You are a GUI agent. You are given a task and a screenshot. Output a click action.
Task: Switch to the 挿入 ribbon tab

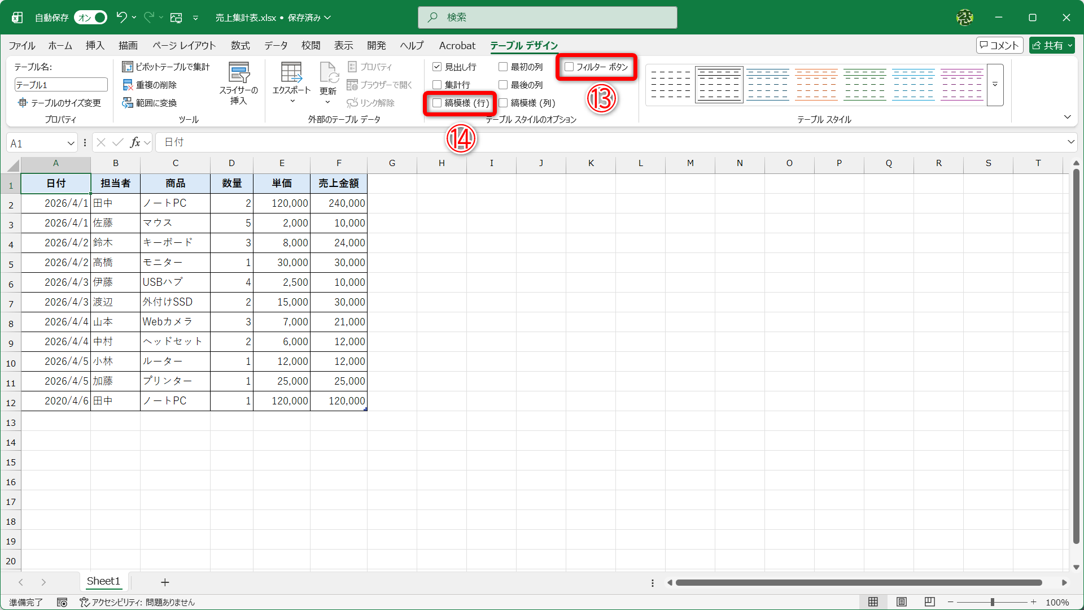click(95, 45)
